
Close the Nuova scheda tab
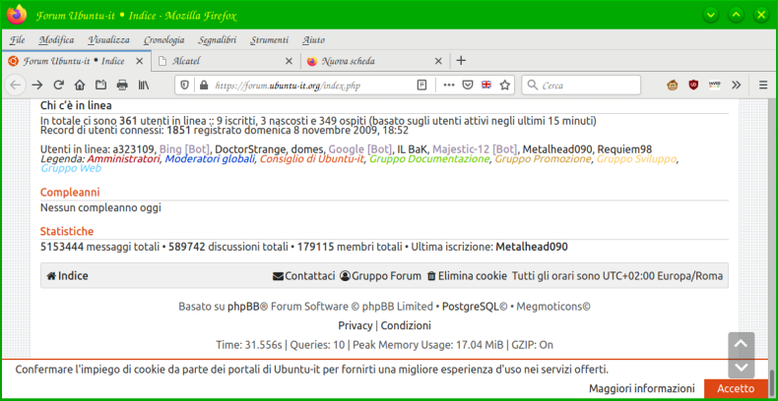pyautogui.click(x=438, y=61)
